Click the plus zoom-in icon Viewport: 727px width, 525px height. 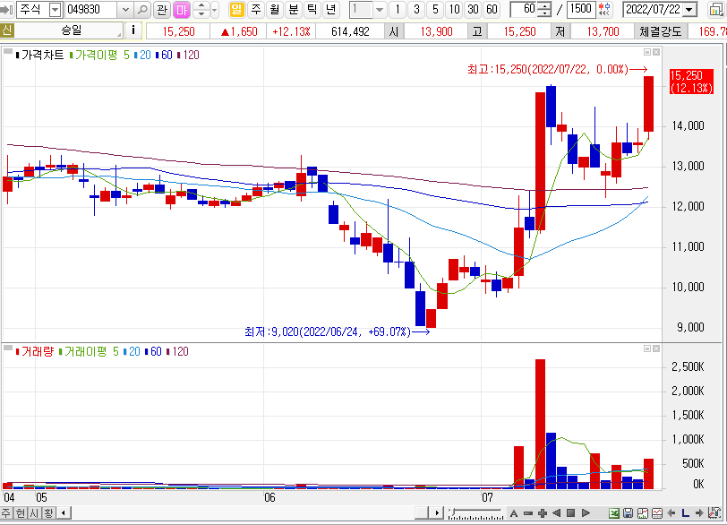pyautogui.click(x=542, y=513)
